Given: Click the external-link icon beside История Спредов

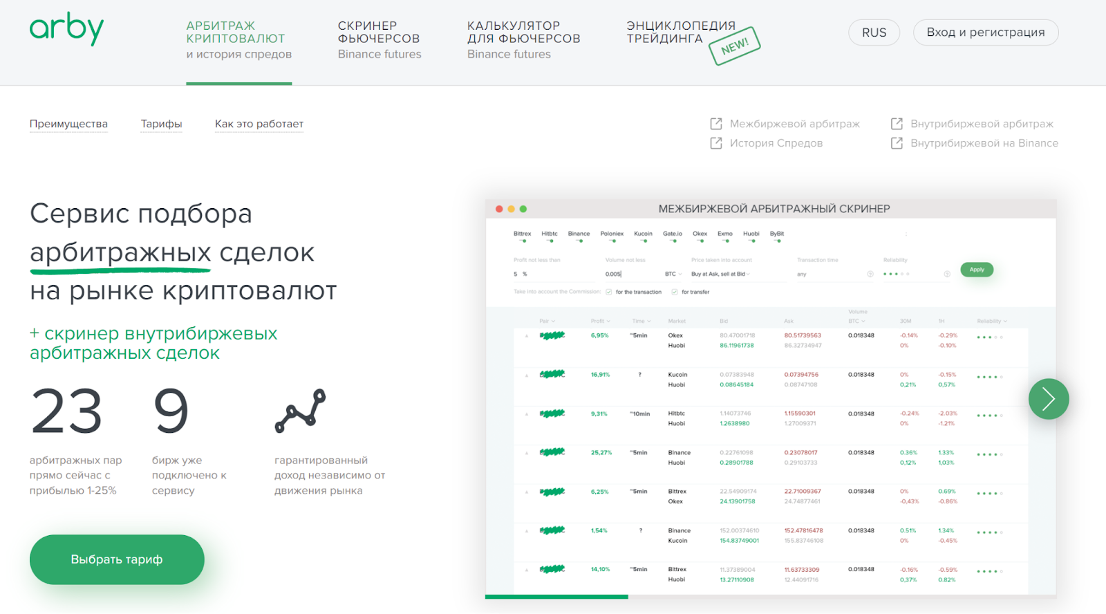Looking at the screenshot, I should (716, 143).
